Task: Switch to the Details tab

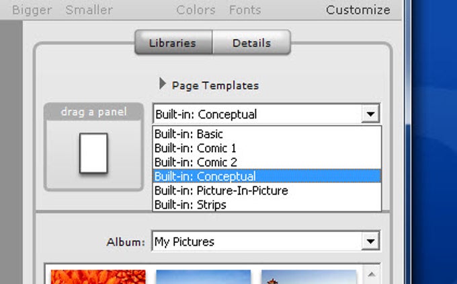Action: [252, 42]
